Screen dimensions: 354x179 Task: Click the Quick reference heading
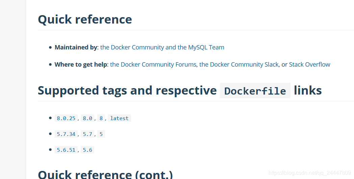[x=85, y=19]
